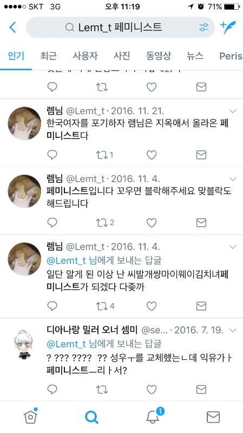
Task: Like the 2016. 11. 21. tweet
Action: coord(152,155)
